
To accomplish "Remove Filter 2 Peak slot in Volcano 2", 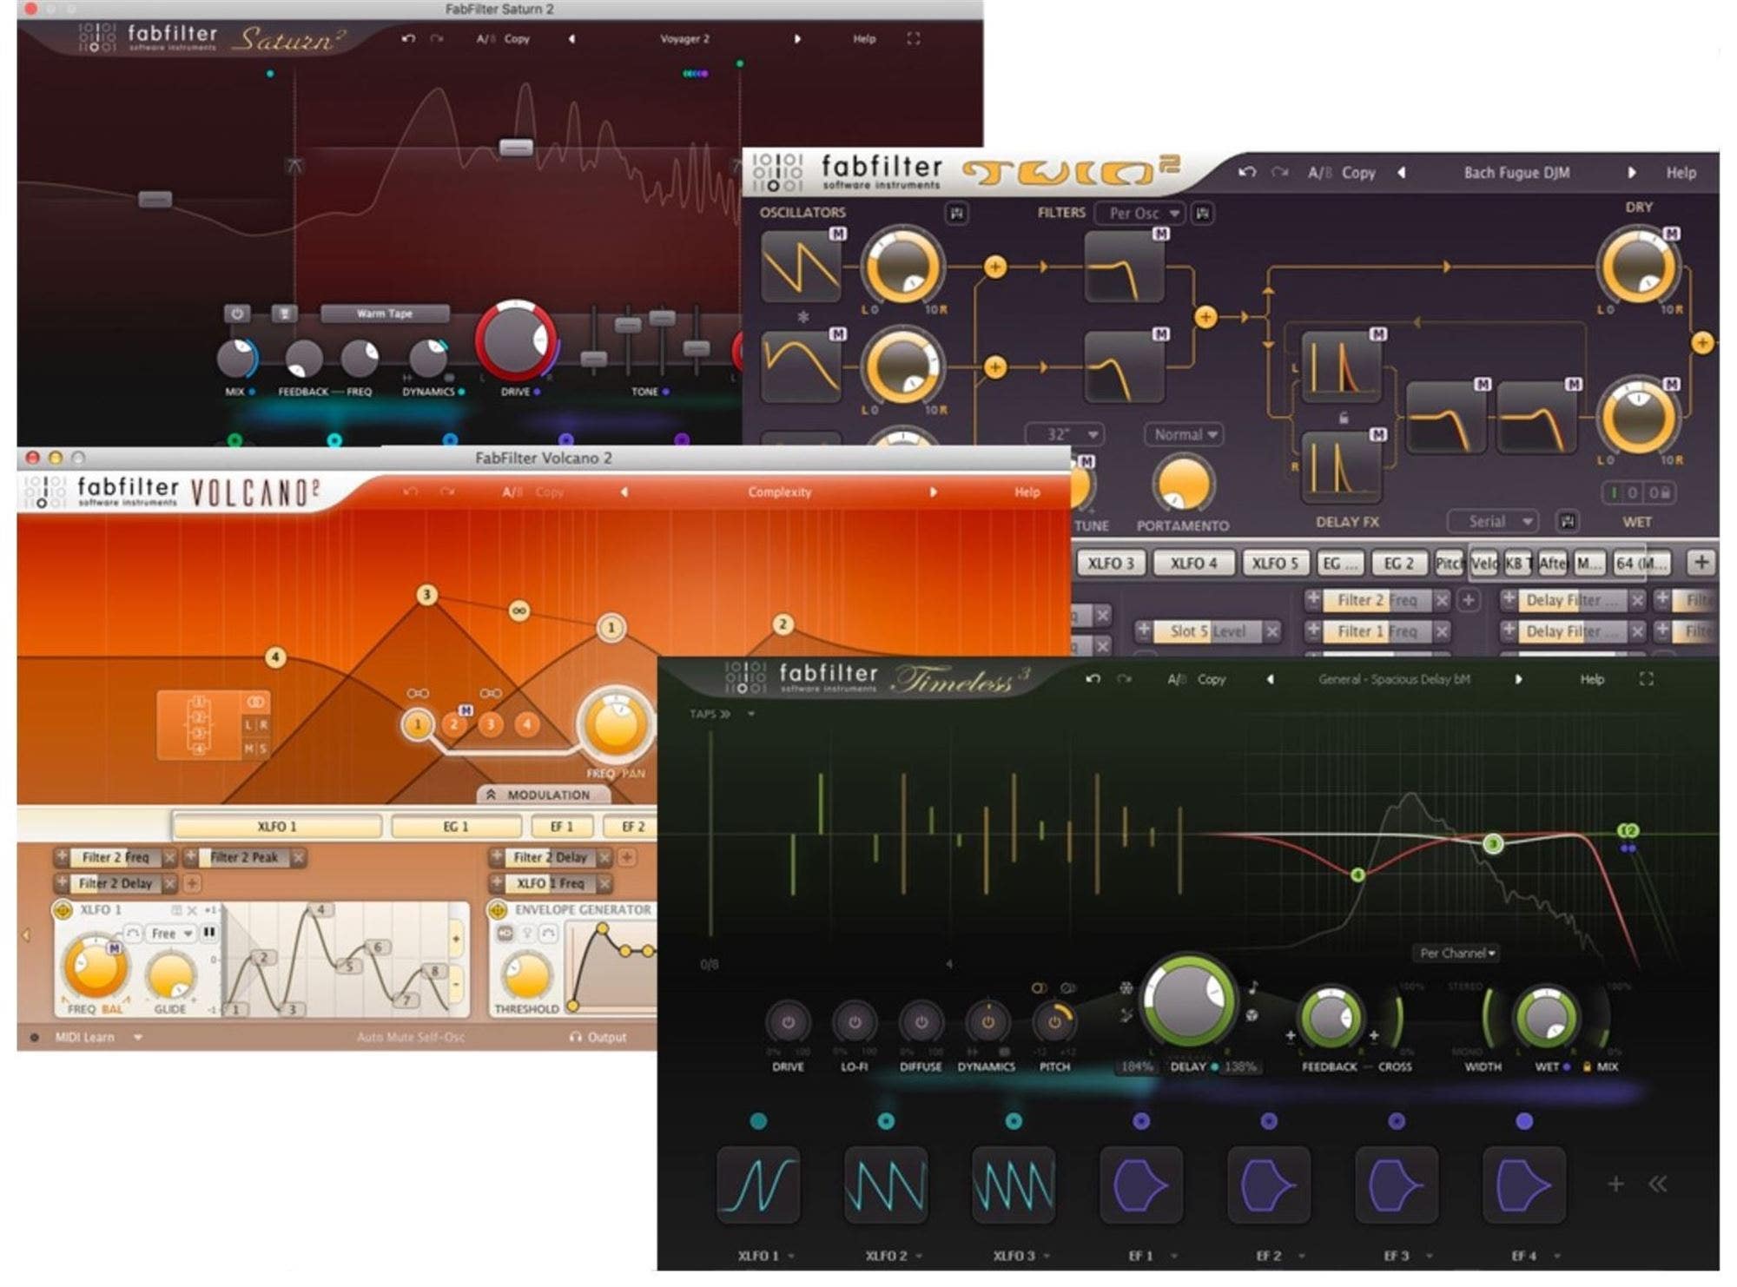I will click(298, 858).
